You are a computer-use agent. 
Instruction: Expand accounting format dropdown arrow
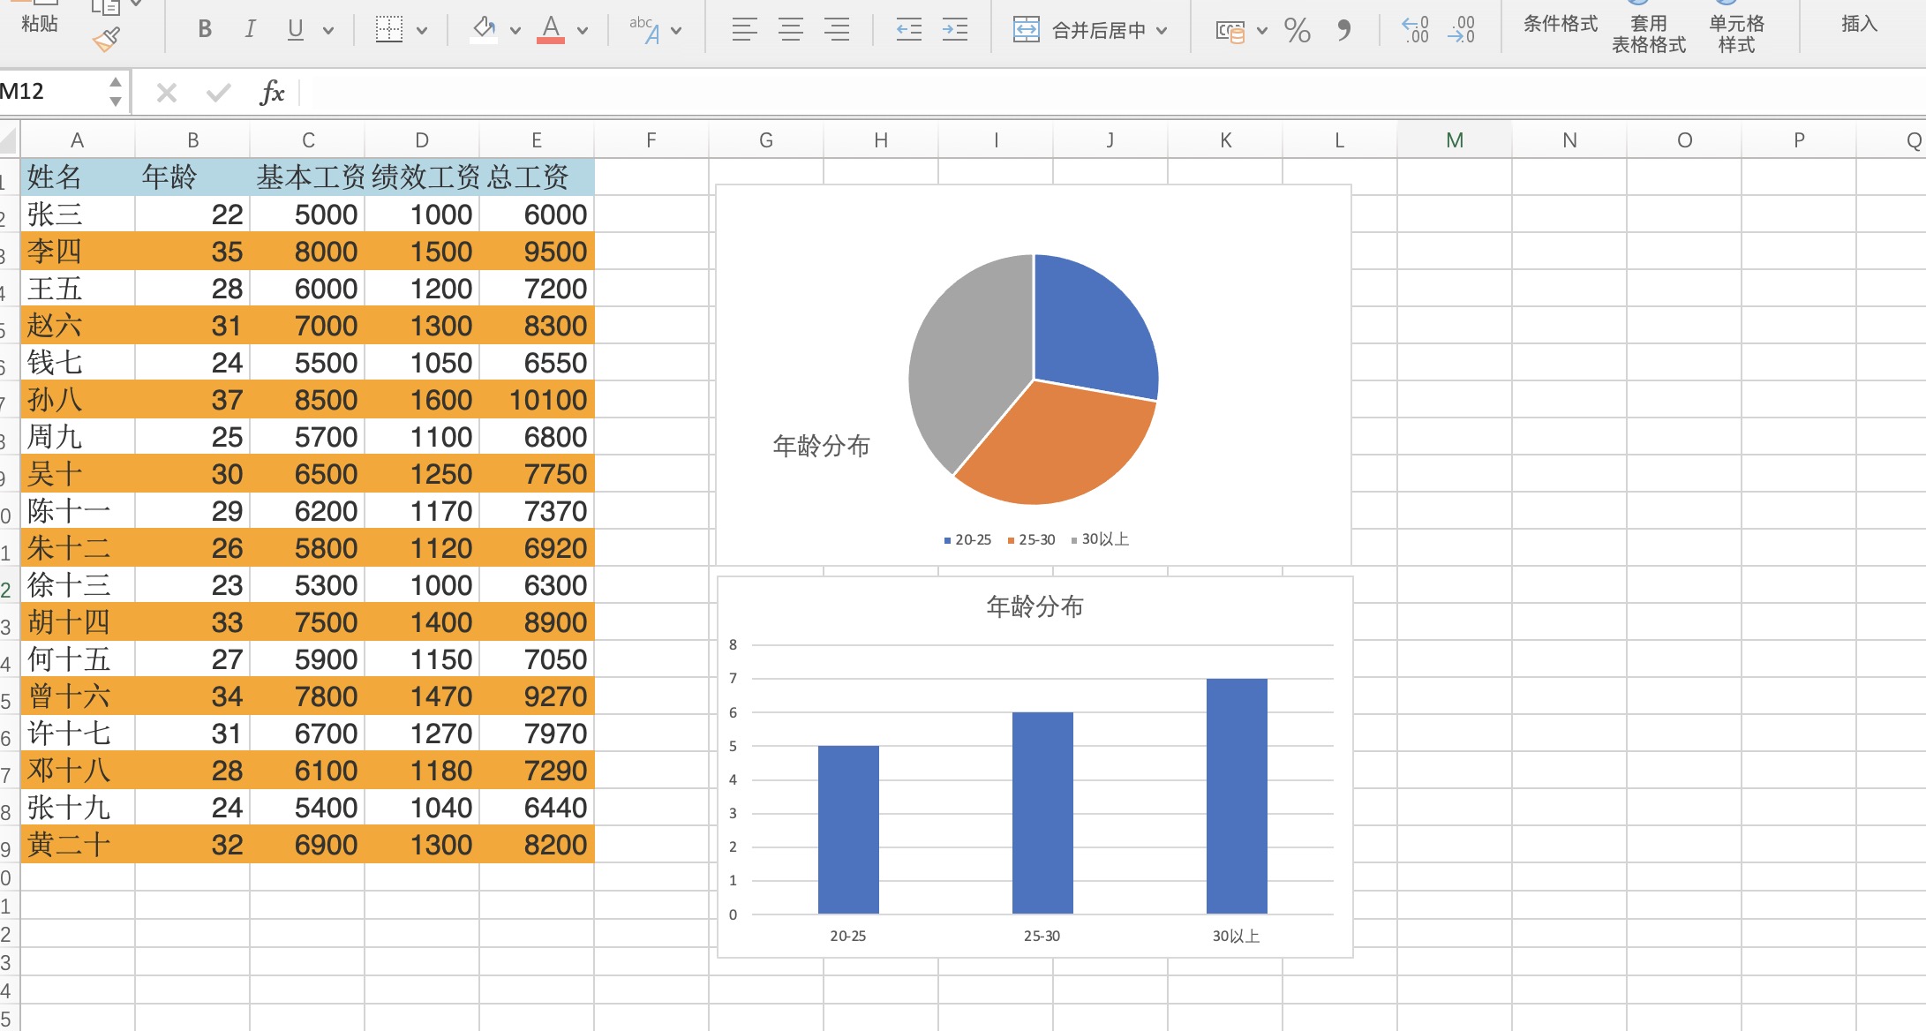[x=1262, y=30]
